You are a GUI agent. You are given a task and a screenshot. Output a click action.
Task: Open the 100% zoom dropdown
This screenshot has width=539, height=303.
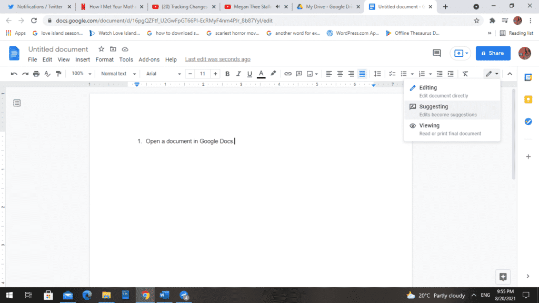tap(82, 74)
